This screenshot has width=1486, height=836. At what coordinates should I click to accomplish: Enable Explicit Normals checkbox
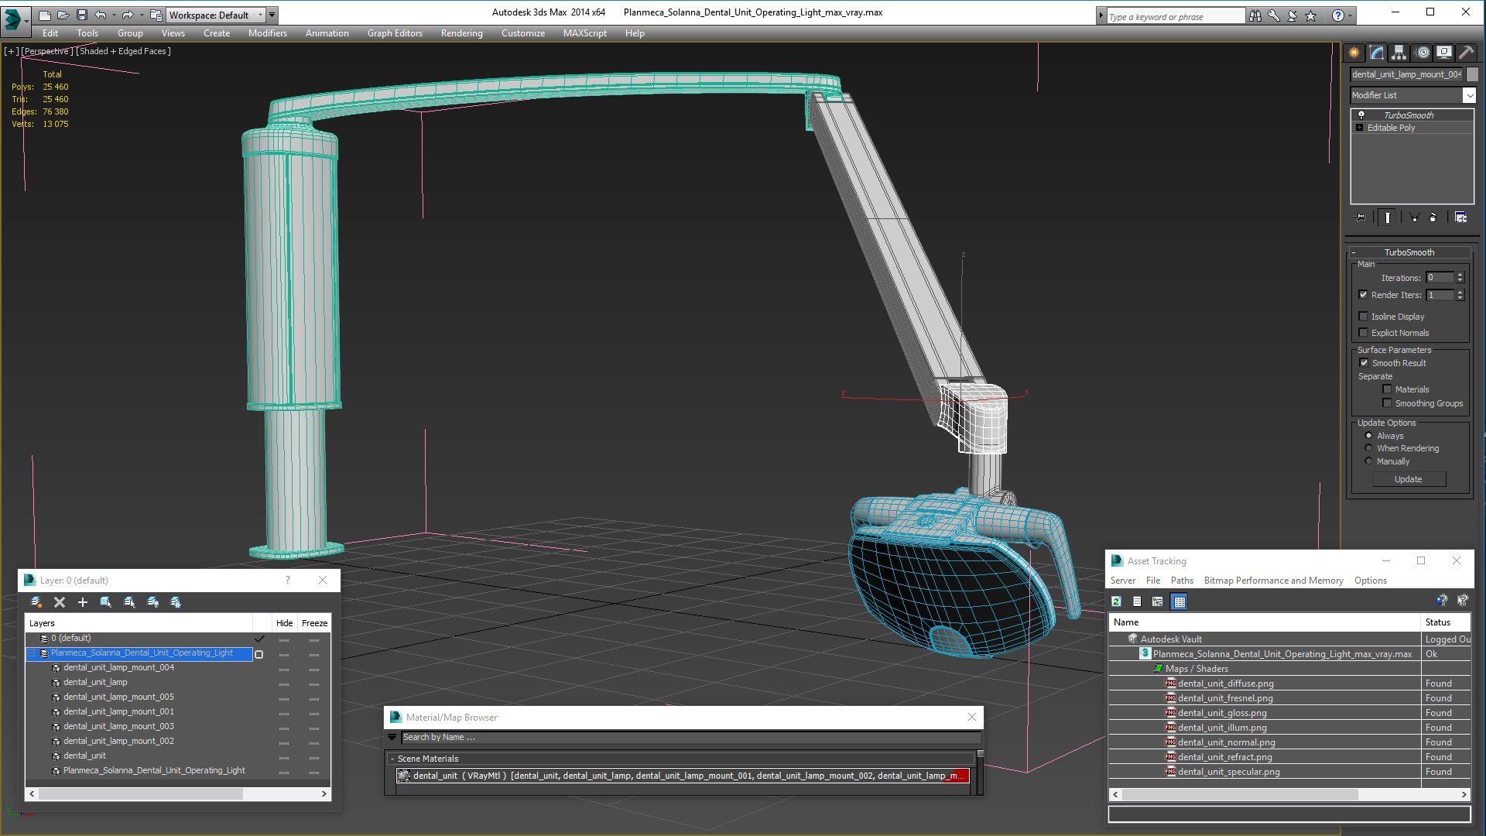(1364, 333)
